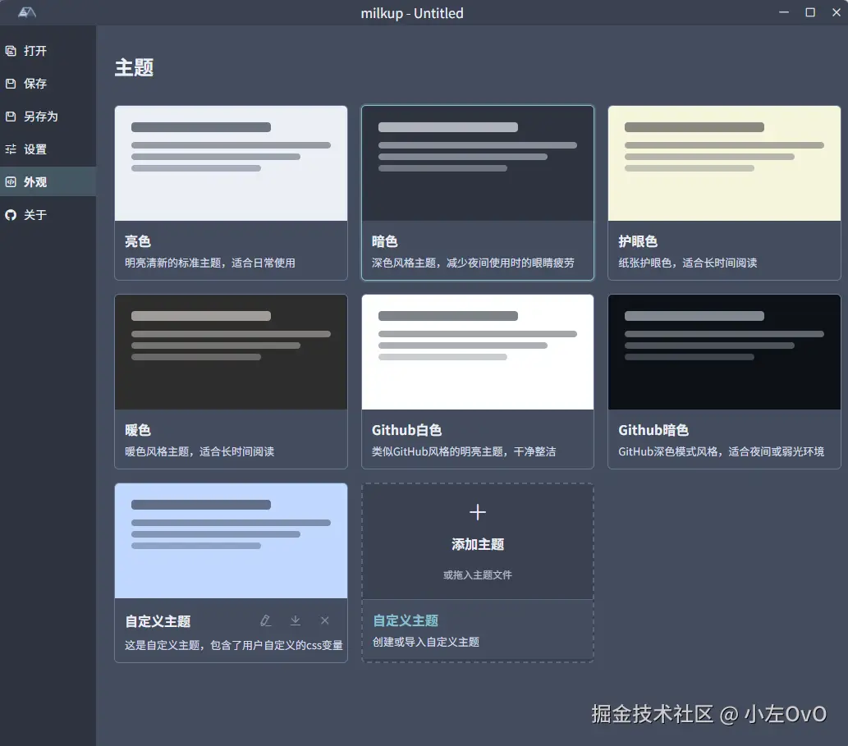Click the About (关于) GitHub icon
Viewport: 848px width, 746px height.
click(x=11, y=215)
